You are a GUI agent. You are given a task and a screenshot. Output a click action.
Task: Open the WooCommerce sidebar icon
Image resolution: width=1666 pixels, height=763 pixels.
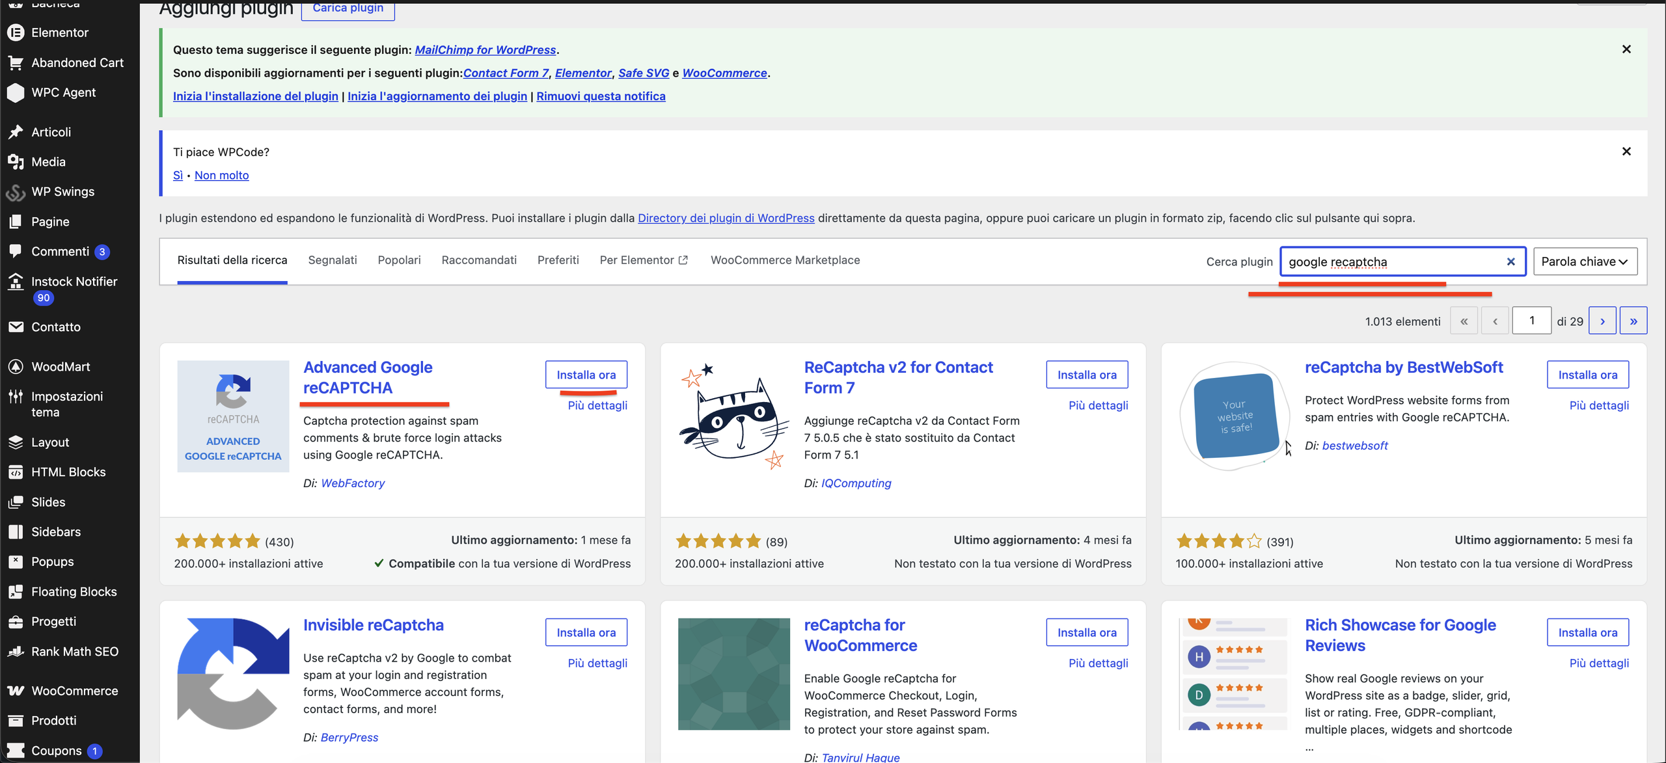(x=16, y=690)
